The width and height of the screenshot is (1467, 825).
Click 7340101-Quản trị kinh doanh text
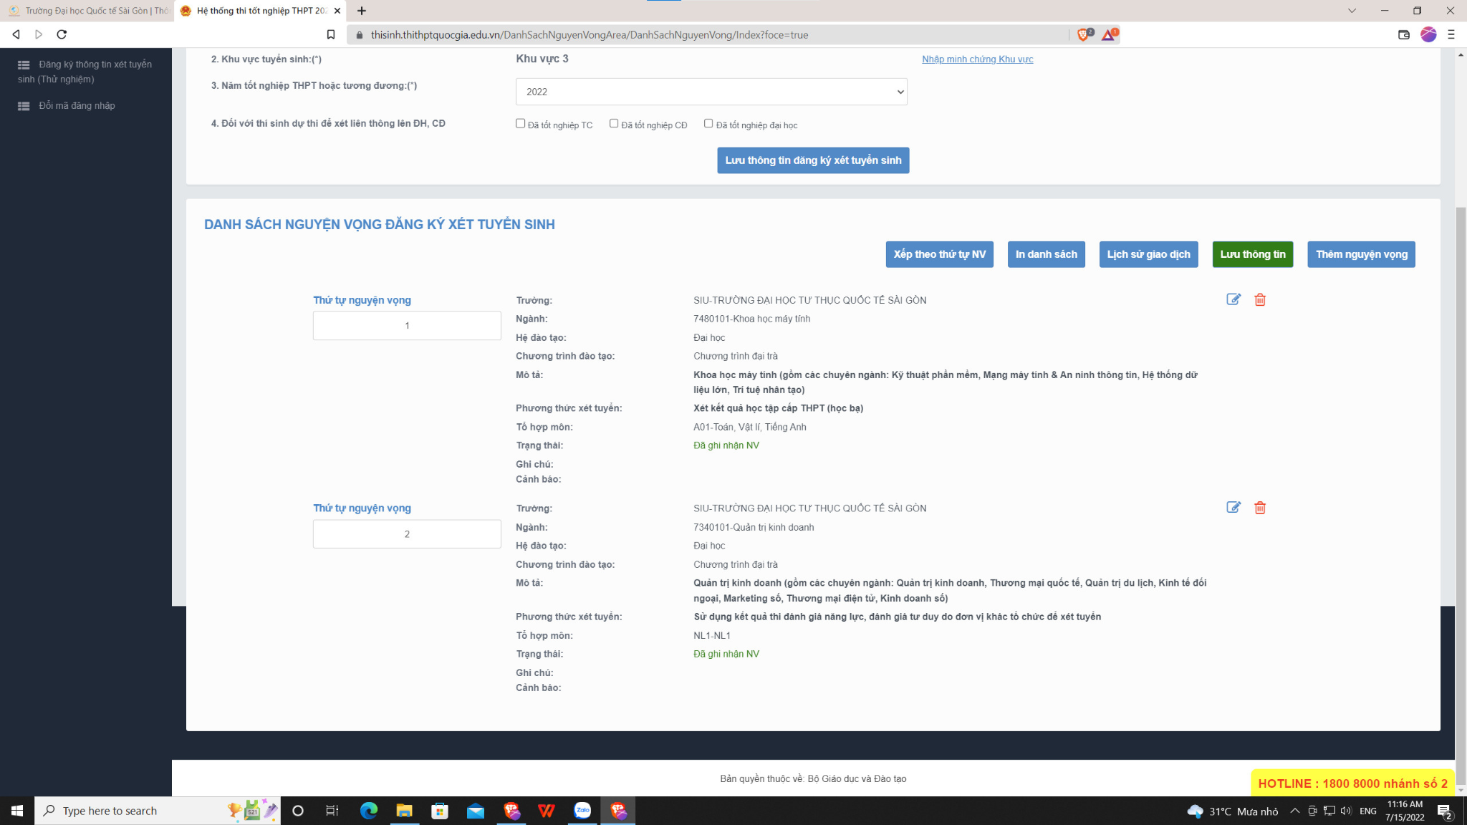tap(753, 527)
